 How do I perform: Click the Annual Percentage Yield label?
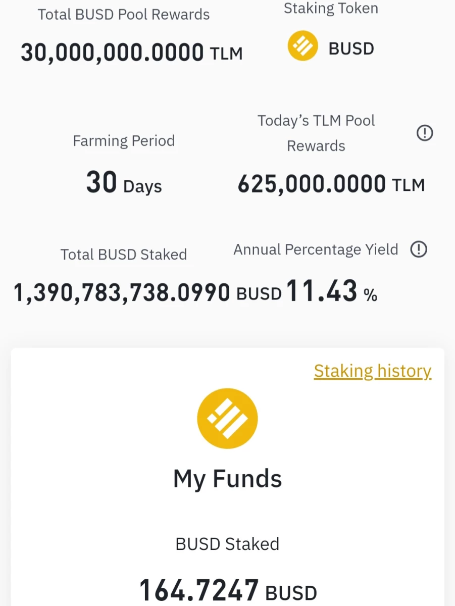(x=316, y=250)
